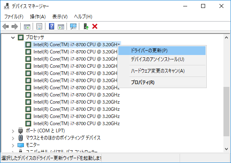Choose プロパティ(R) in context menu

click(x=162, y=82)
